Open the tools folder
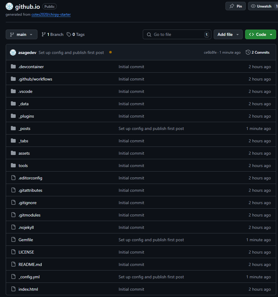The image size is (278, 297). coord(23,166)
